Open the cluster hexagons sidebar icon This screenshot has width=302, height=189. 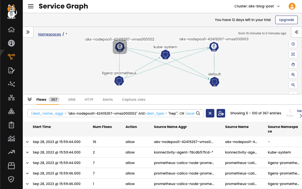[11, 112]
